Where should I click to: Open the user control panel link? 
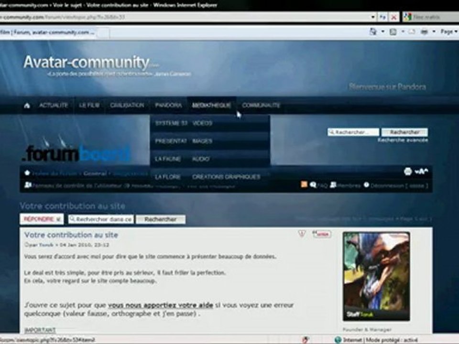76,185
